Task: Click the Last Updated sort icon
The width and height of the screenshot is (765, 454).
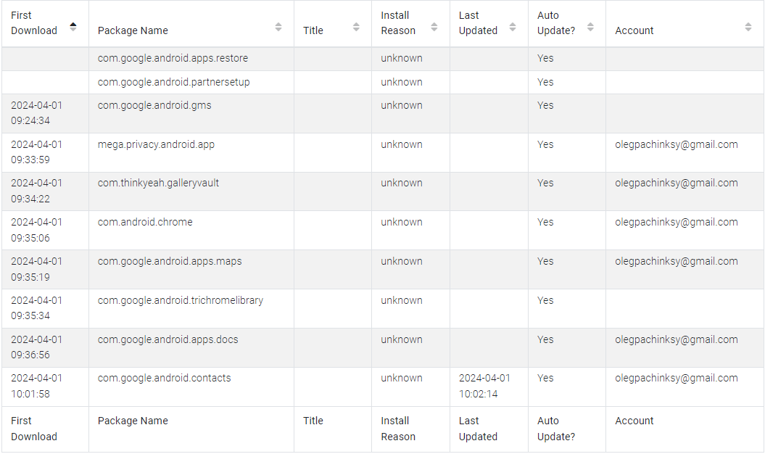Action: [513, 27]
